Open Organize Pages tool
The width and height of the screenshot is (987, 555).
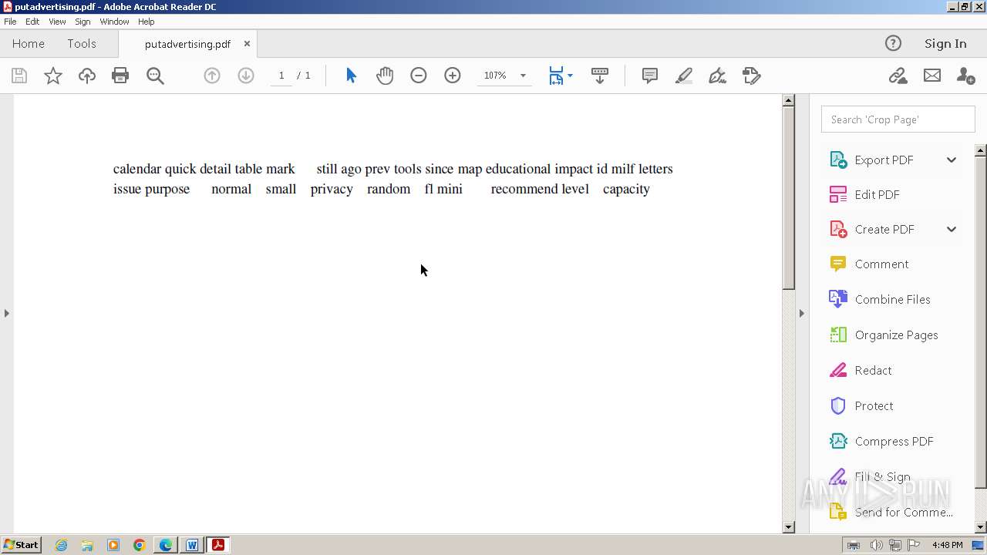(x=896, y=335)
